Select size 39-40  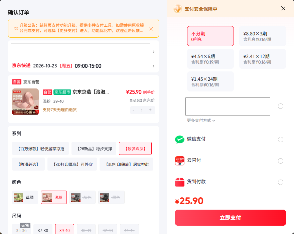pyautogui.click(x=64, y=229)
